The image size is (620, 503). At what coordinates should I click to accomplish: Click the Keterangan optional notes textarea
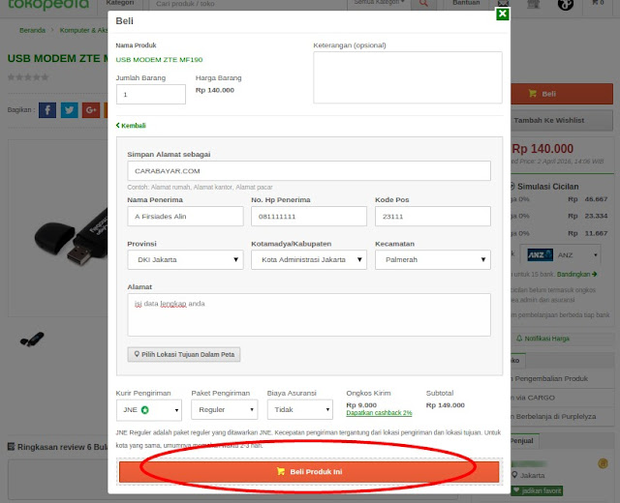point(408,77)
